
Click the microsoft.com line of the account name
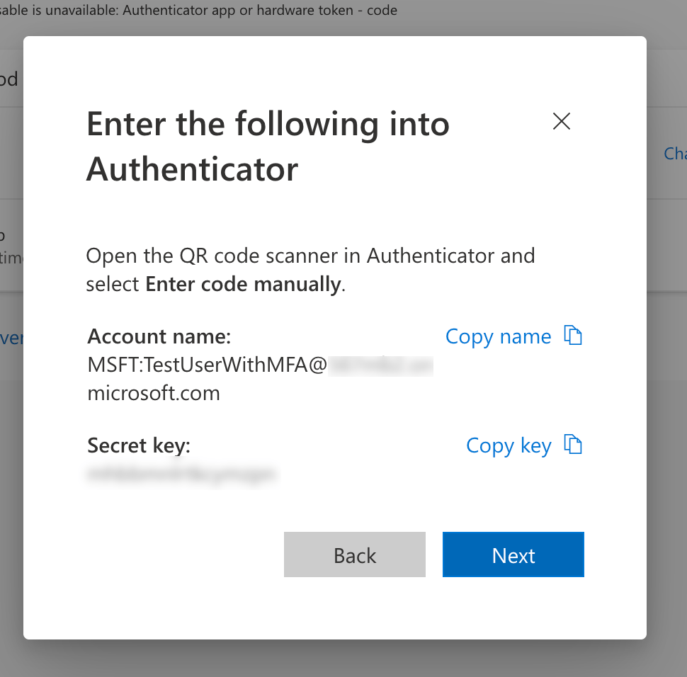coord(154,393)
